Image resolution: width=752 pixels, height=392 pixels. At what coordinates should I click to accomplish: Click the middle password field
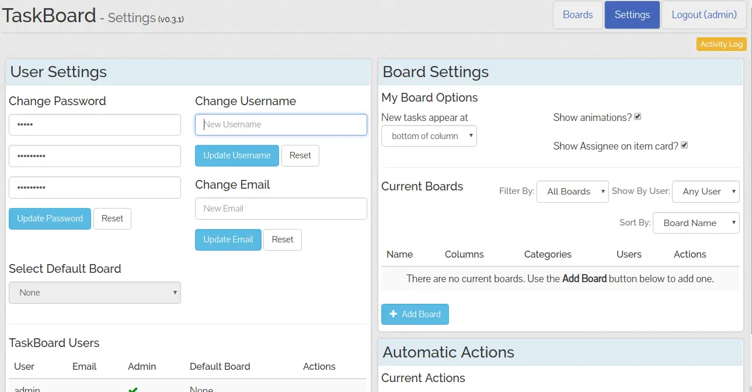coord(95,156)
